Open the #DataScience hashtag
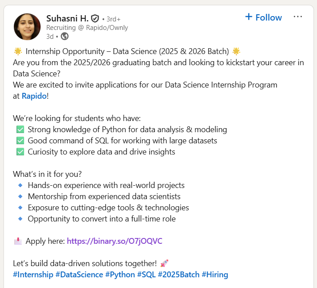The image size is (317, 288). click(x=79, y=275)
